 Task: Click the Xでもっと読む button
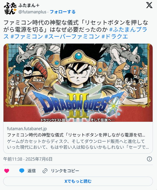tap(78, 181)
